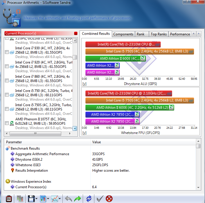Click parameter table vertical scrollbar thumb

pyautogui.click(x=198, y=146)
